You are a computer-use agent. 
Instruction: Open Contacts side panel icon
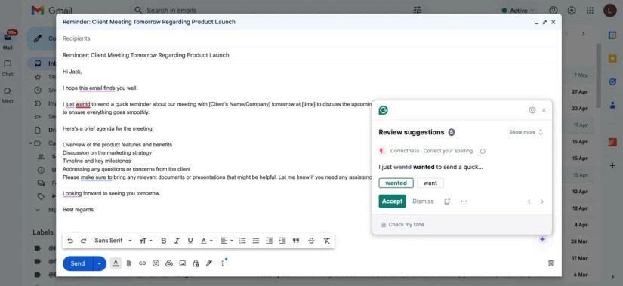coord(612,105)
